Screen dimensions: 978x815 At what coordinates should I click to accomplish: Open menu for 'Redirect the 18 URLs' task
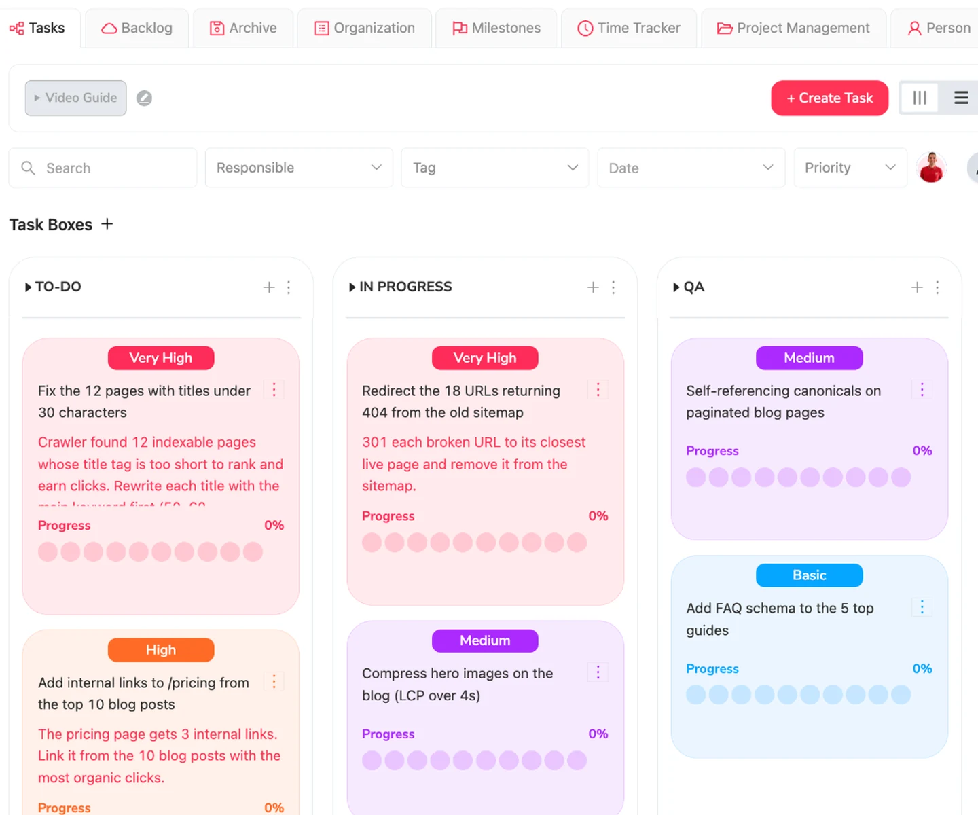point(598,390)
